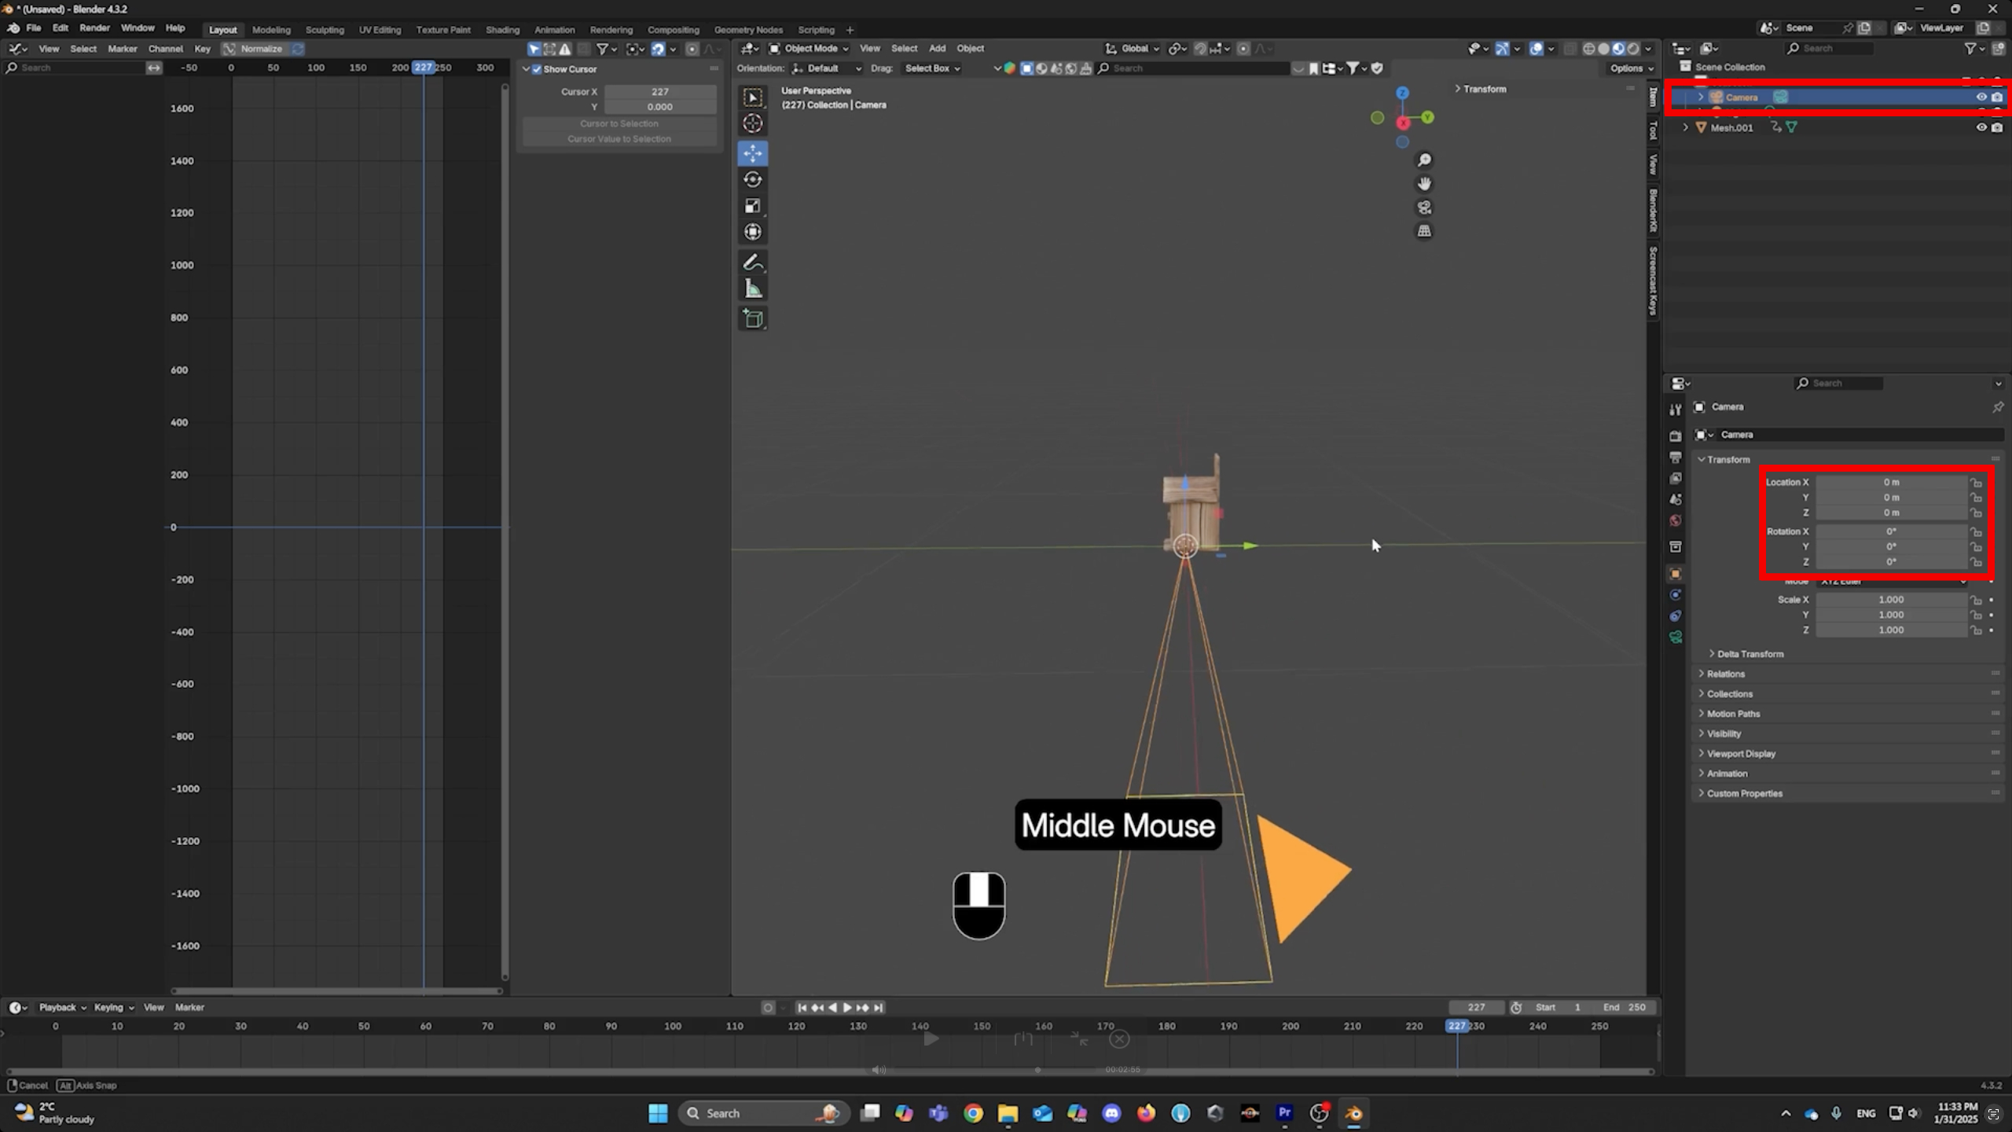This screenshot has height=1132, width=2012.
Task: Uncheck the Show Cursor checkbox
Action: [x=537, y=69]
